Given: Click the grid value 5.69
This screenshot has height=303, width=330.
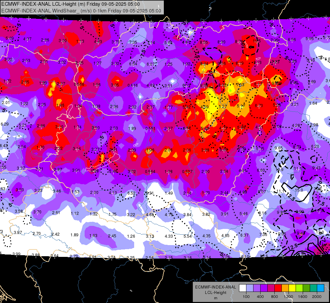Looking at the screenshot, I should coord(10,38).
